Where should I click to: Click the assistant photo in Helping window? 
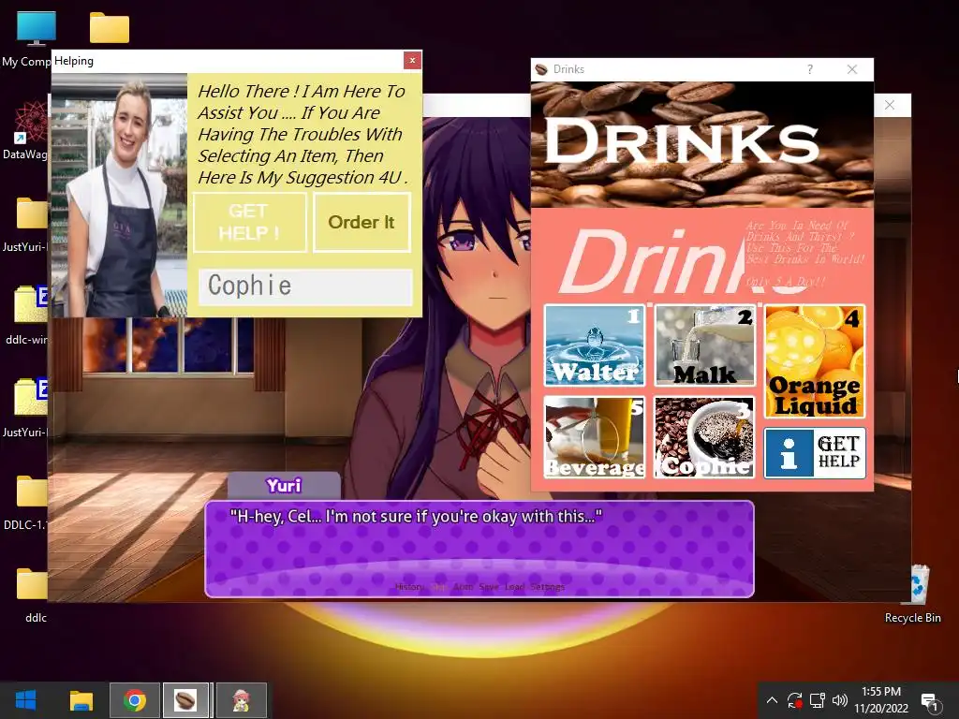pos(119,195)
